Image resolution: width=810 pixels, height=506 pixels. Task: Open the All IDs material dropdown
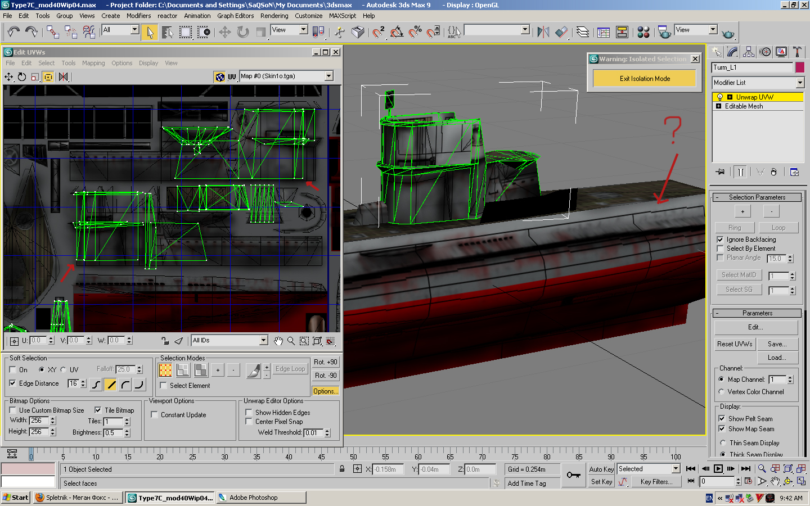[263, 340]
